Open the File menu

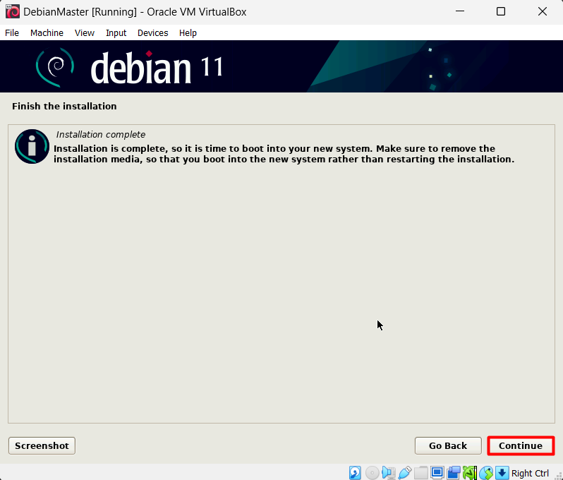[12, 32]
